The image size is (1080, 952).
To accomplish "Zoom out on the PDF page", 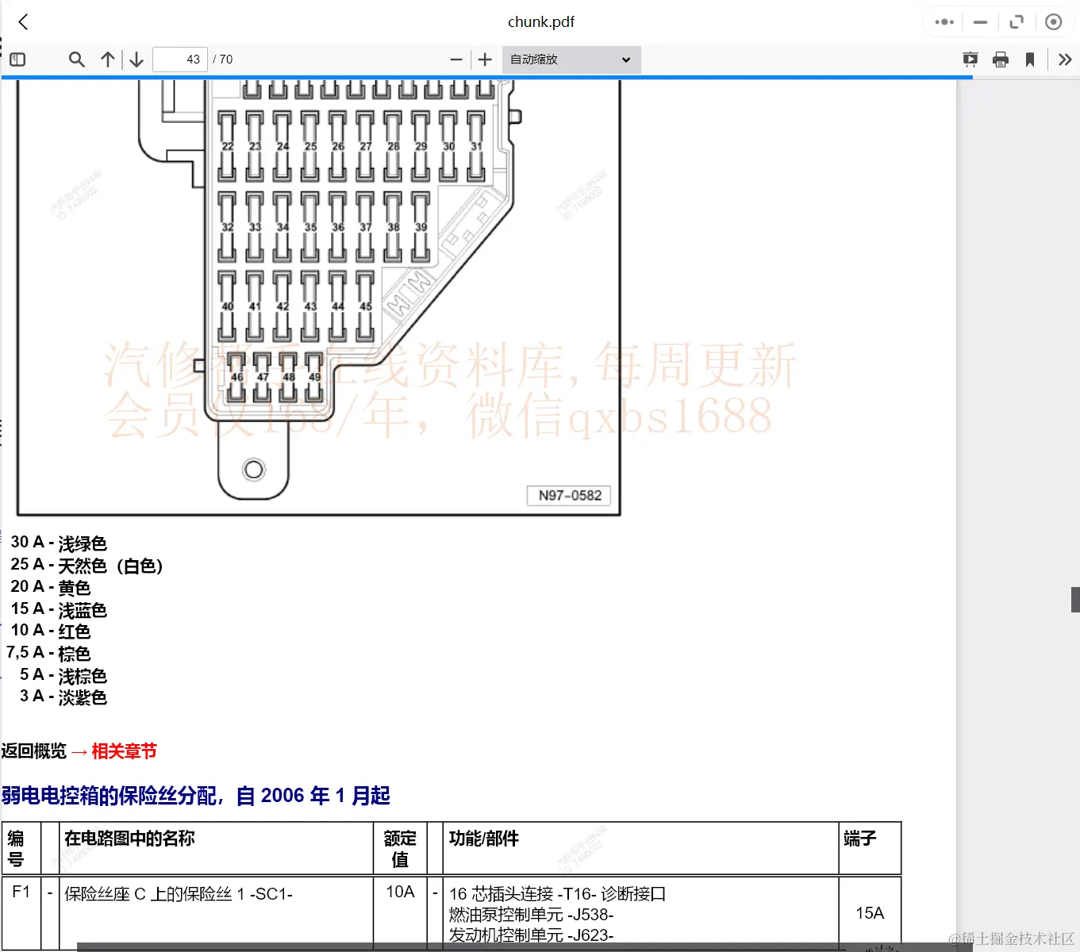I will (x=455, y=59).
